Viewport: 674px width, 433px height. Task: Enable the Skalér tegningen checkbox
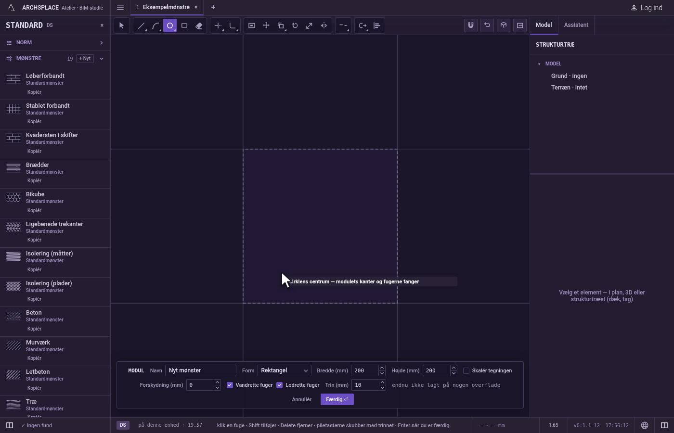(x=466, y=370)
